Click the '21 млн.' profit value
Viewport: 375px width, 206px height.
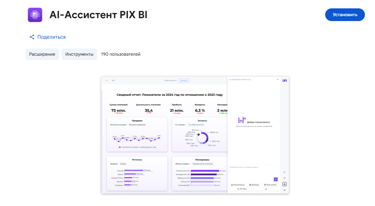[x=177, y=111]
